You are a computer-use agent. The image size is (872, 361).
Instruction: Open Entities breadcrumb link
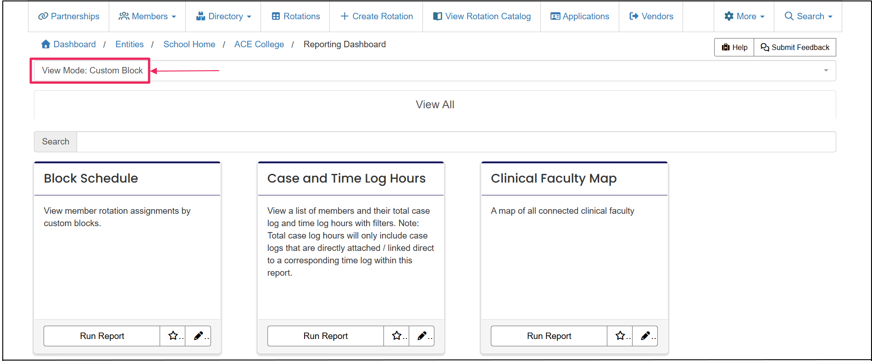[x=129, y=44]
